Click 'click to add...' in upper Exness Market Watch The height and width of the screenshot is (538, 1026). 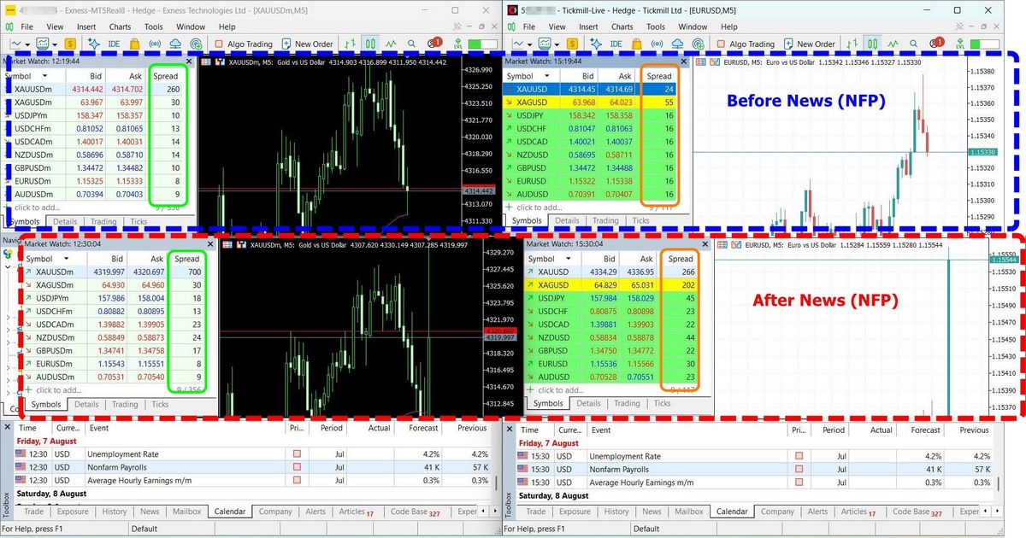(x=37, y=208)
